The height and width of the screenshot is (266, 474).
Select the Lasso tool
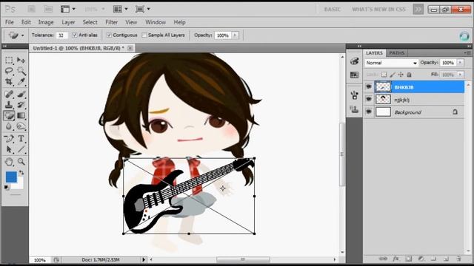tap(9, 71)
